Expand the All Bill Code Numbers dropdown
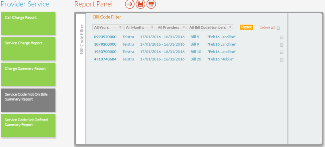325x147 pixels. [210, 28]
